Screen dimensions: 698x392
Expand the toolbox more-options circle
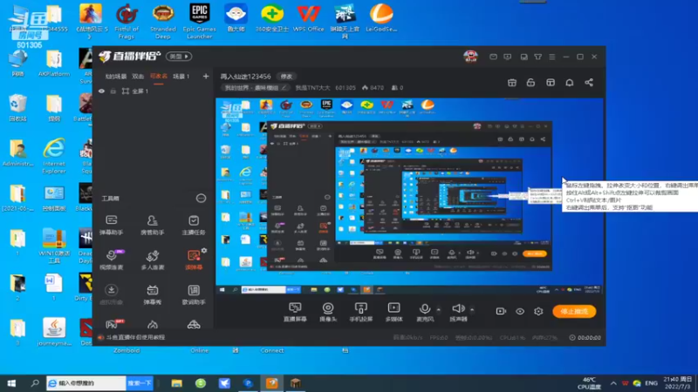tap(202, 199)
